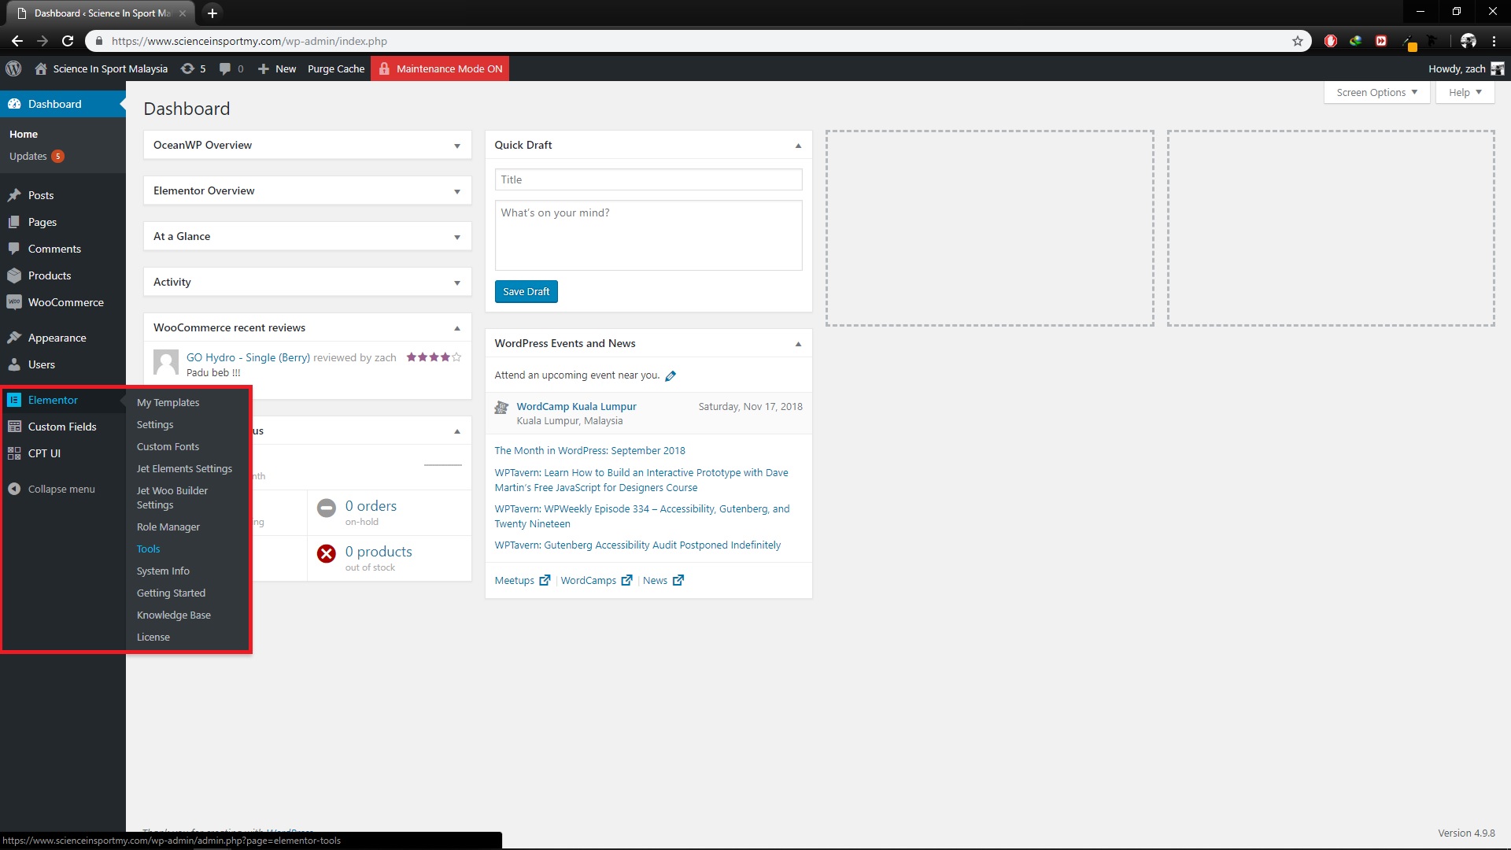
Task: Open Tools in Elementor submenu
Action: [148, 549]
